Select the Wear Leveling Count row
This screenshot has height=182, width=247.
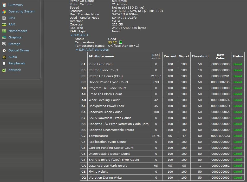[104, 100]
